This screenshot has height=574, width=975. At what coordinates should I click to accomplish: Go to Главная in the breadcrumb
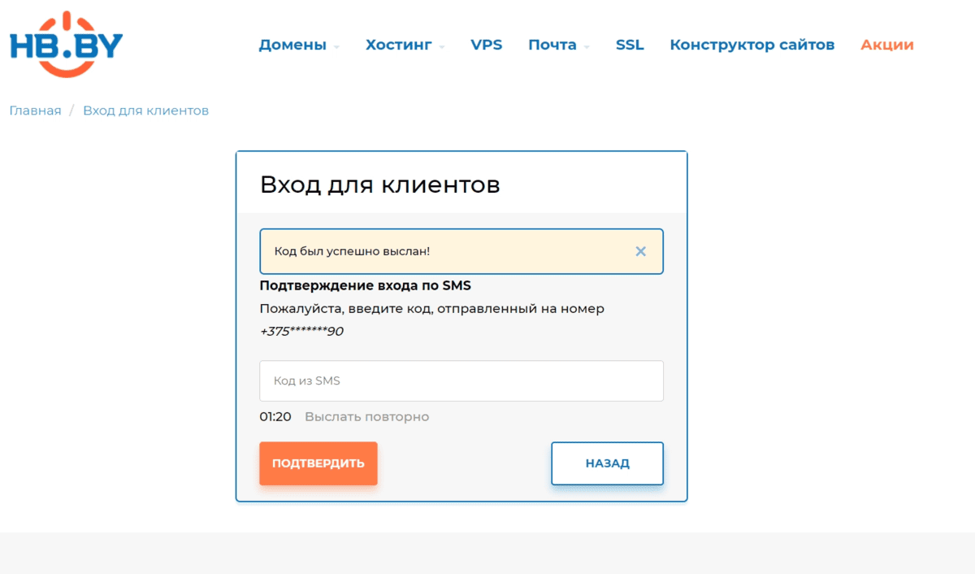pyautogui.click(x=35, y=111)
